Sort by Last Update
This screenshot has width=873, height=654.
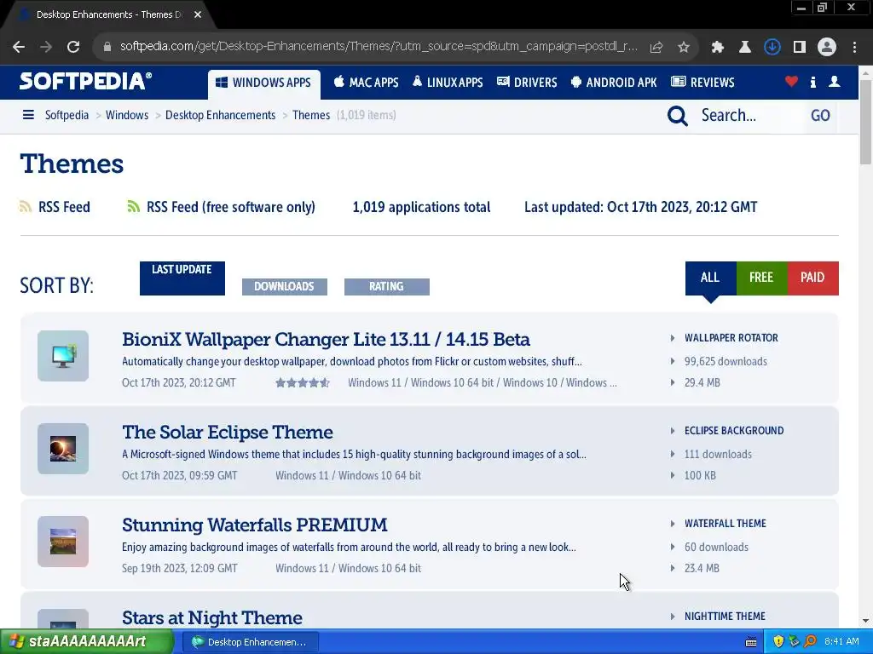pyautogui.click(x=182, y=278)
